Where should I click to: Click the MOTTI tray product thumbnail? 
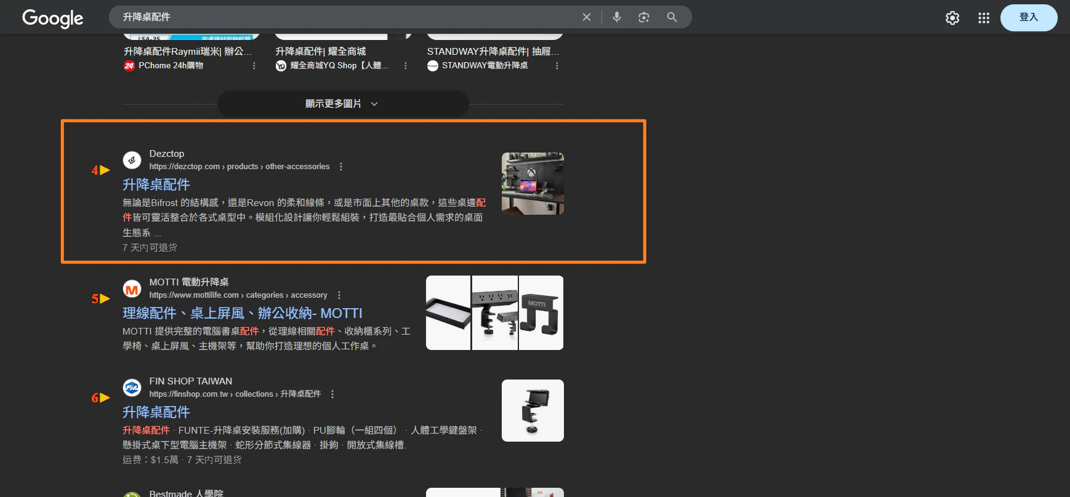[448, 312]
